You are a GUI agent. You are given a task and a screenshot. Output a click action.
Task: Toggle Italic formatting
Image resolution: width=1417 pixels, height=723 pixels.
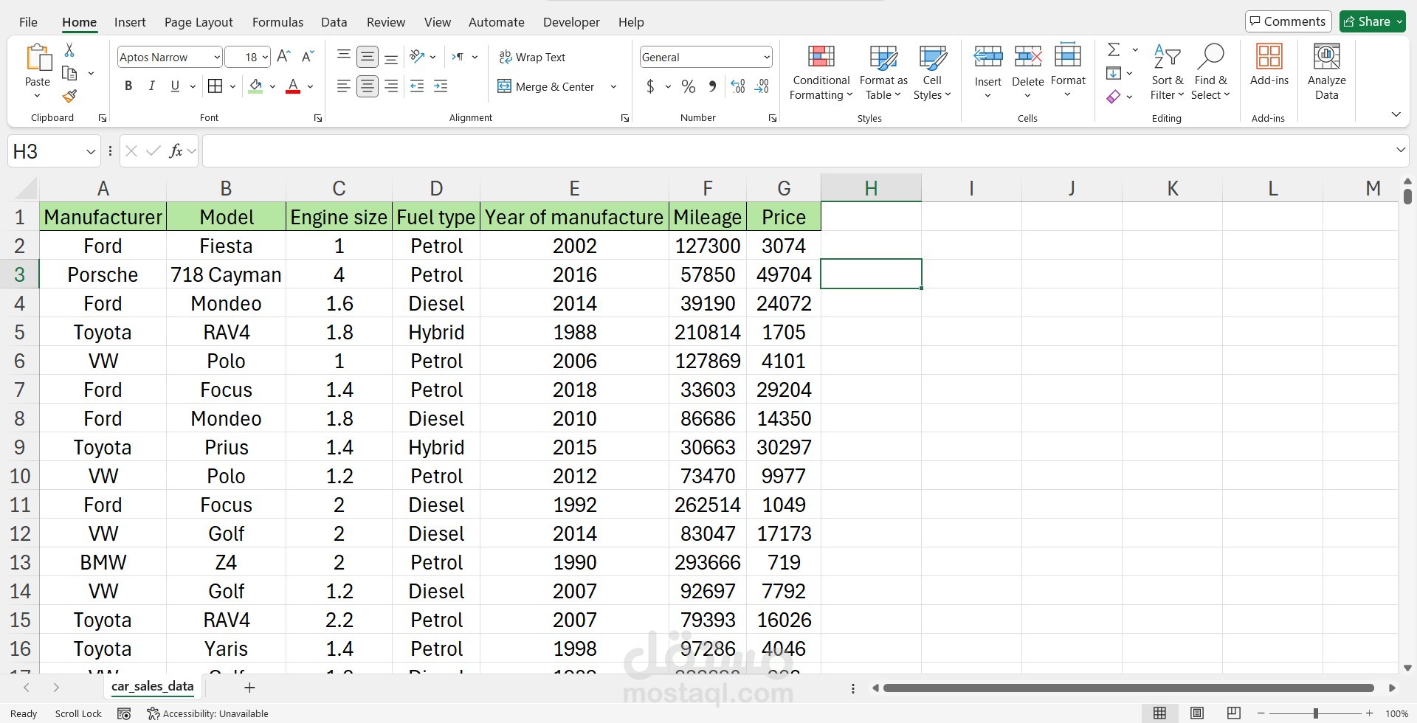coord(151,86)
